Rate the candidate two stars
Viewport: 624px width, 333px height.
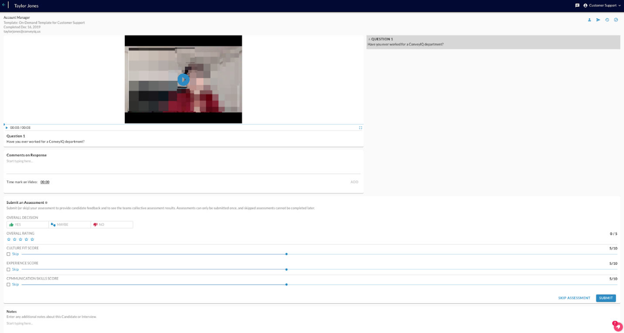tap(14, 239)
